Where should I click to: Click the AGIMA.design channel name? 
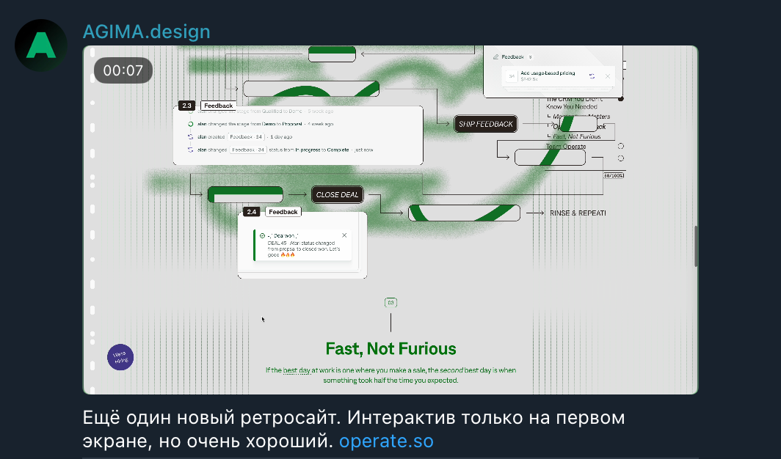tap(147, 32)
